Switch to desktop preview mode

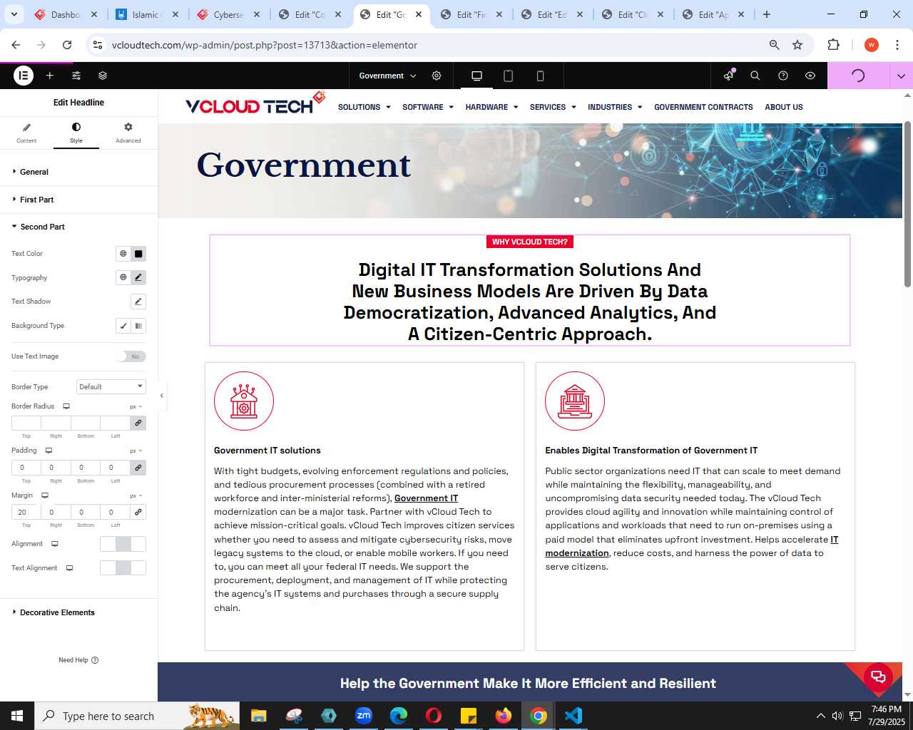pyautogui.click(x=476, y=76)
